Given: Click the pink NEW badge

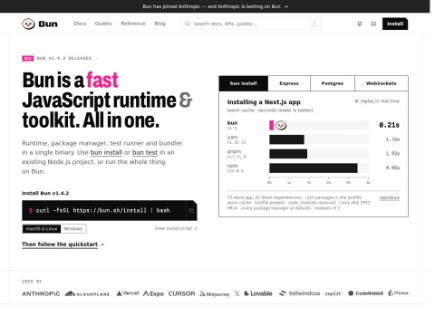Looking at the screenshot, I should click(27, 58).
